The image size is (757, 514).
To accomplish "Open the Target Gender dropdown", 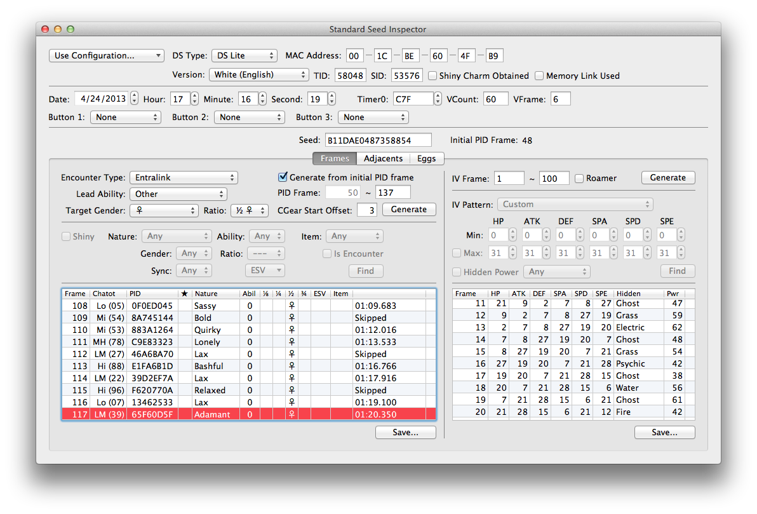I will point(164,211).
